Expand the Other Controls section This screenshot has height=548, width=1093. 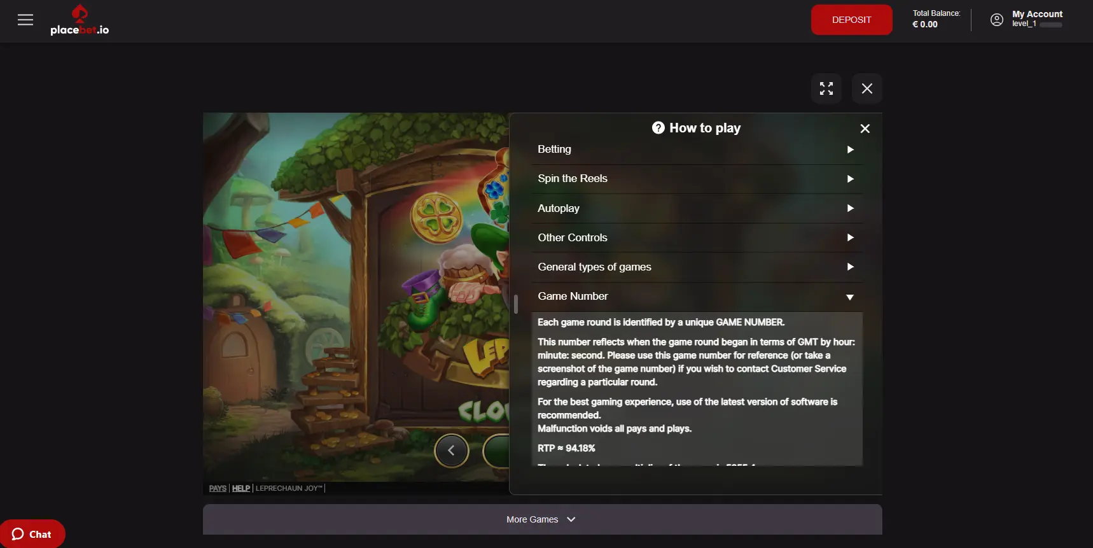pos(697,237)
